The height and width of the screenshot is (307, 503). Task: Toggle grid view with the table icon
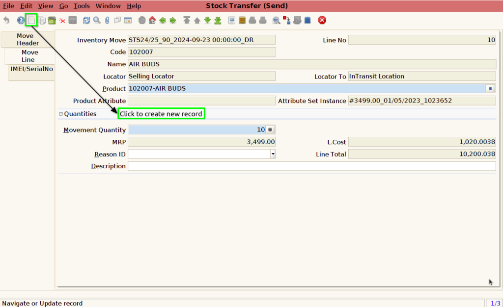coord(128,20)
